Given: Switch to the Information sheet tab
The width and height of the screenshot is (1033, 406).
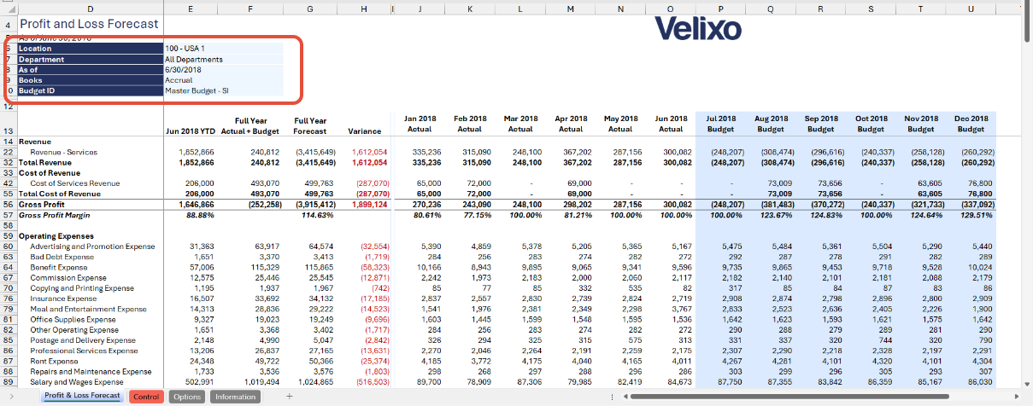Looking at the screenshot, I should (x=235, y=397).
